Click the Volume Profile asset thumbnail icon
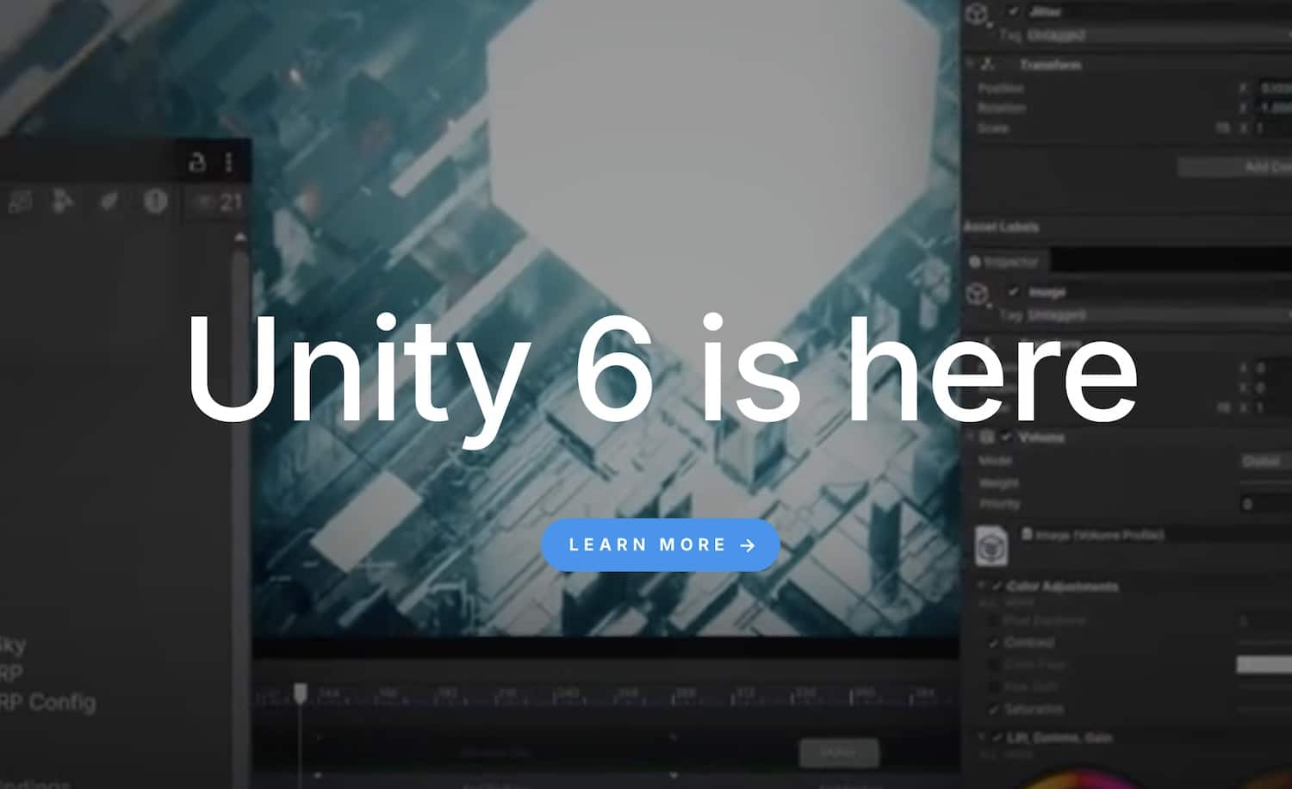 (991, 546)
